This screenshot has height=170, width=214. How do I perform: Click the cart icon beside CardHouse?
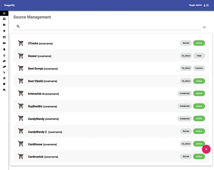pyautogui.click(x=21, y=144)
